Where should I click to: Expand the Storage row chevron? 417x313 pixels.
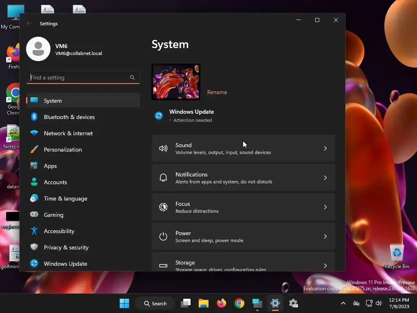325,266
